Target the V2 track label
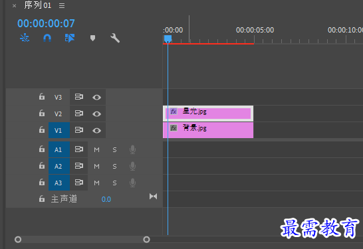The height and width of the screenshot is (249, 363). coord(58,114)
